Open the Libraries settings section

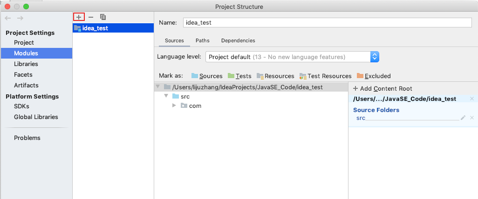(26, 64)
